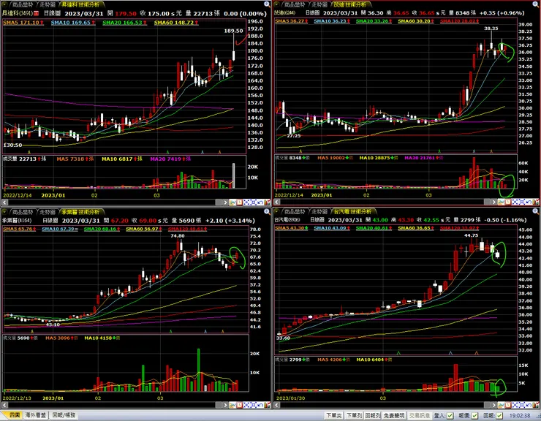The image size is (541, 421).
Task: Change the 日線圖 period in the 昇達科 panel
Action: pyautogui.click(x=52, y=13)
